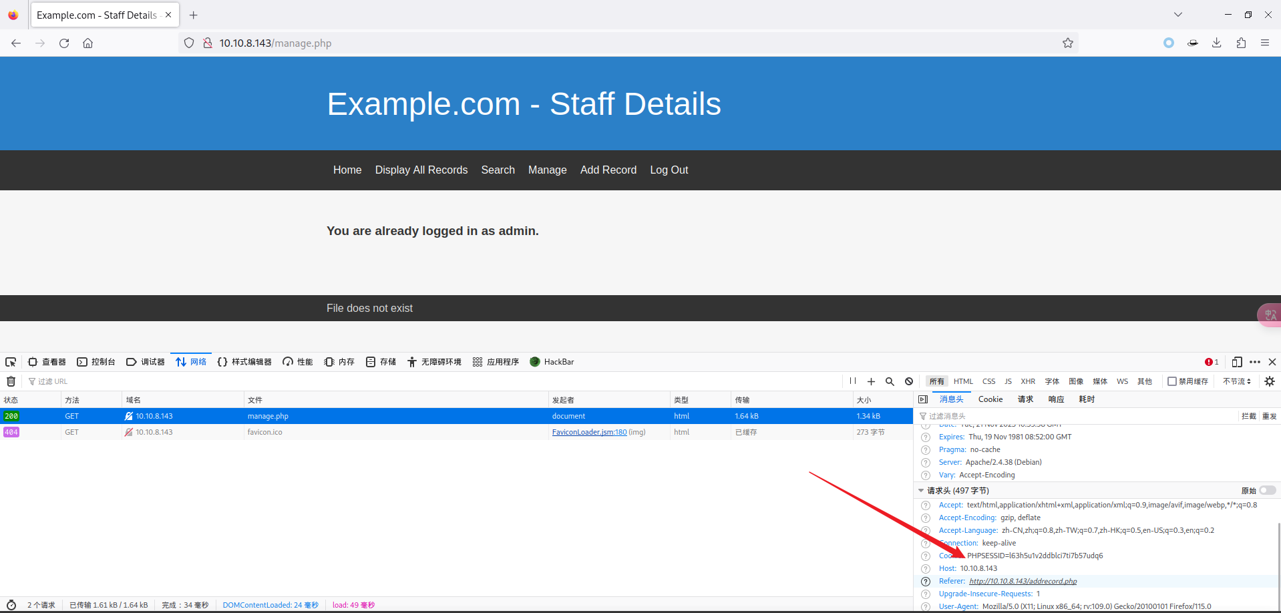Click the 重发 resend button
The width and height of the screenshot is (1281, 613).
point(1269,416)
